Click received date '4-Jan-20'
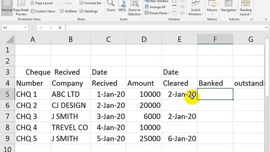Viewport: 270px width, 152px height. click(x=108, y=128)
